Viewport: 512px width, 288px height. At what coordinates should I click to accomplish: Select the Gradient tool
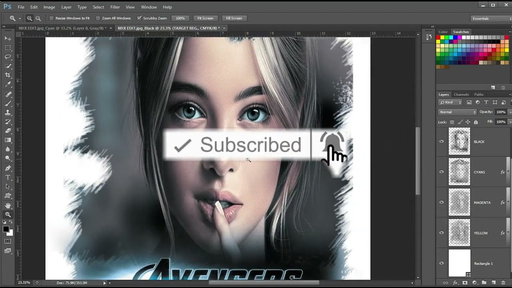(8, 140)
